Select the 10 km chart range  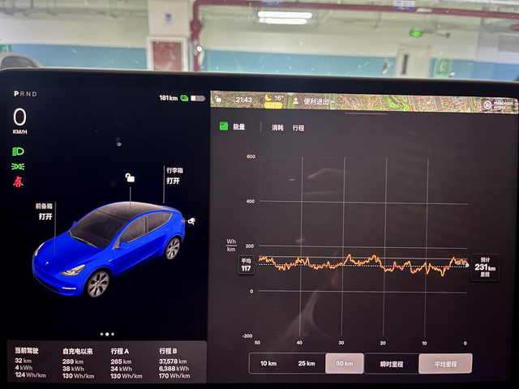268,363
